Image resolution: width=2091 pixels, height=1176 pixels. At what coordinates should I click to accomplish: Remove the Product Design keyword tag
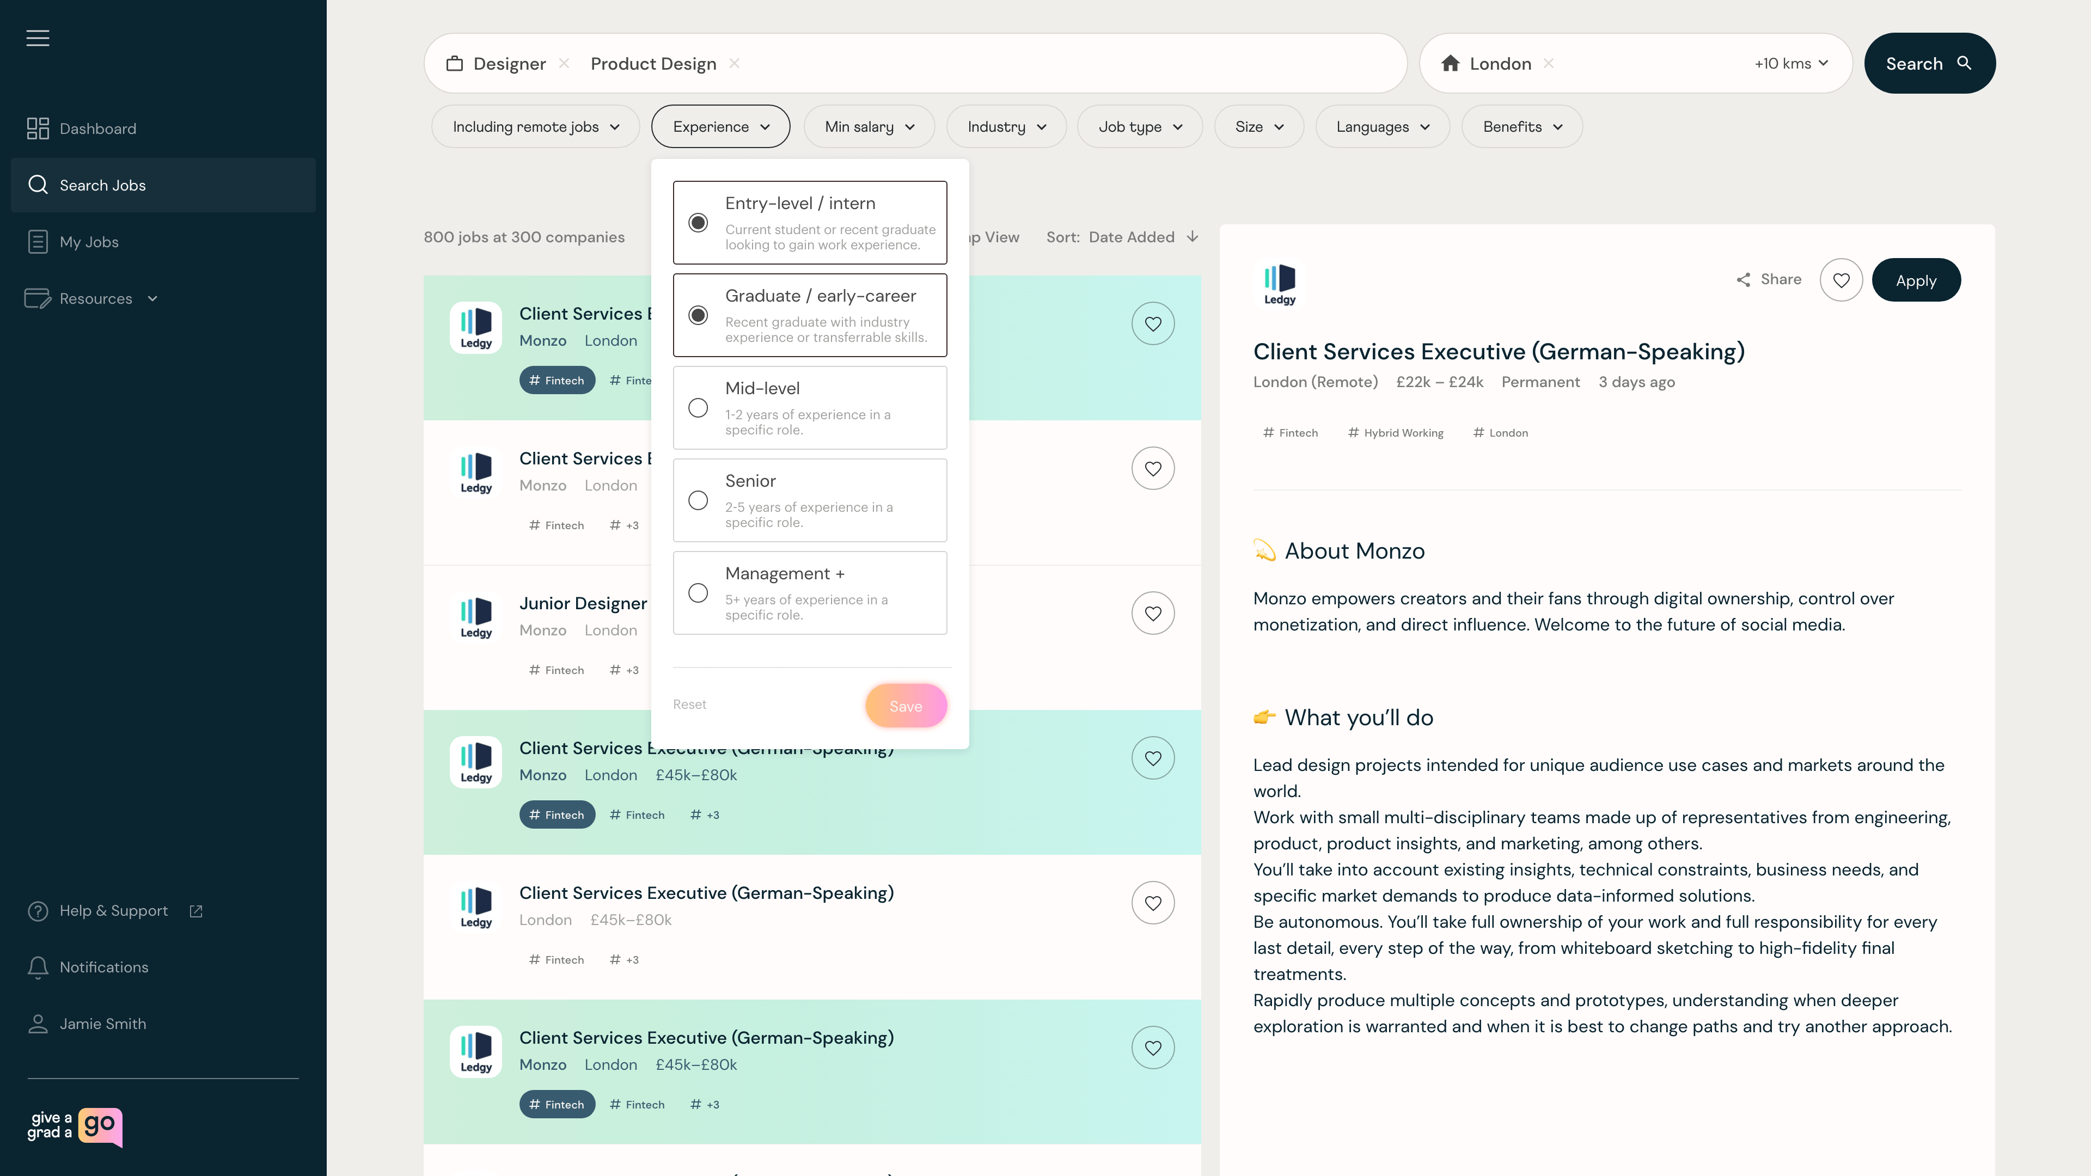[734, 63]
